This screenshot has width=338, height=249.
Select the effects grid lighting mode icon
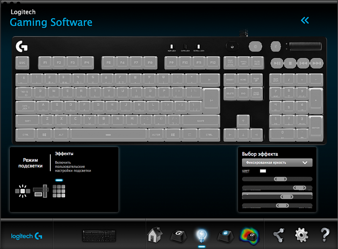click(x=59, y=191)
